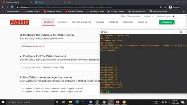Close the Sophos tab
Screen dimensions: 187x105
[x=64, y=2]
